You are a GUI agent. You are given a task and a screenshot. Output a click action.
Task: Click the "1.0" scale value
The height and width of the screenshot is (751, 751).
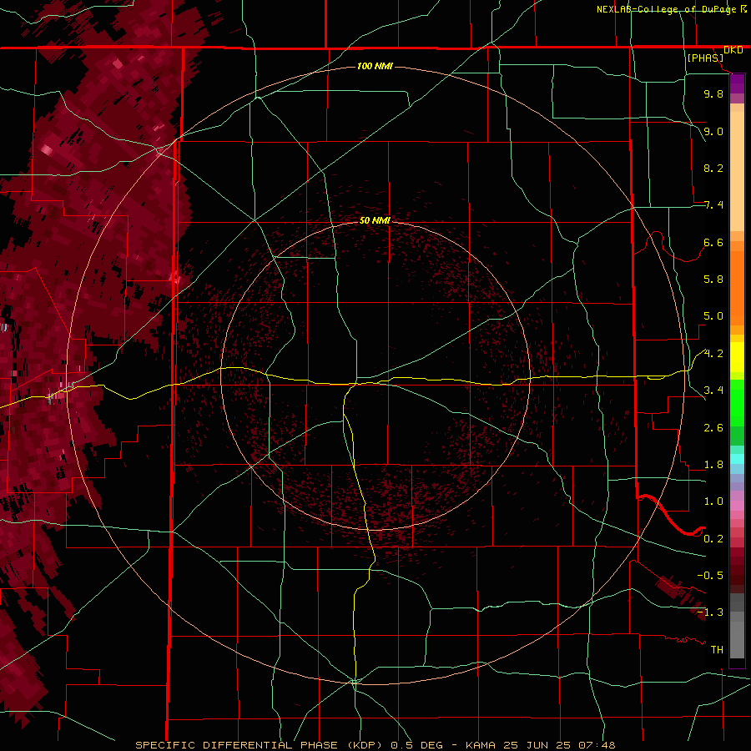[713, 502]
